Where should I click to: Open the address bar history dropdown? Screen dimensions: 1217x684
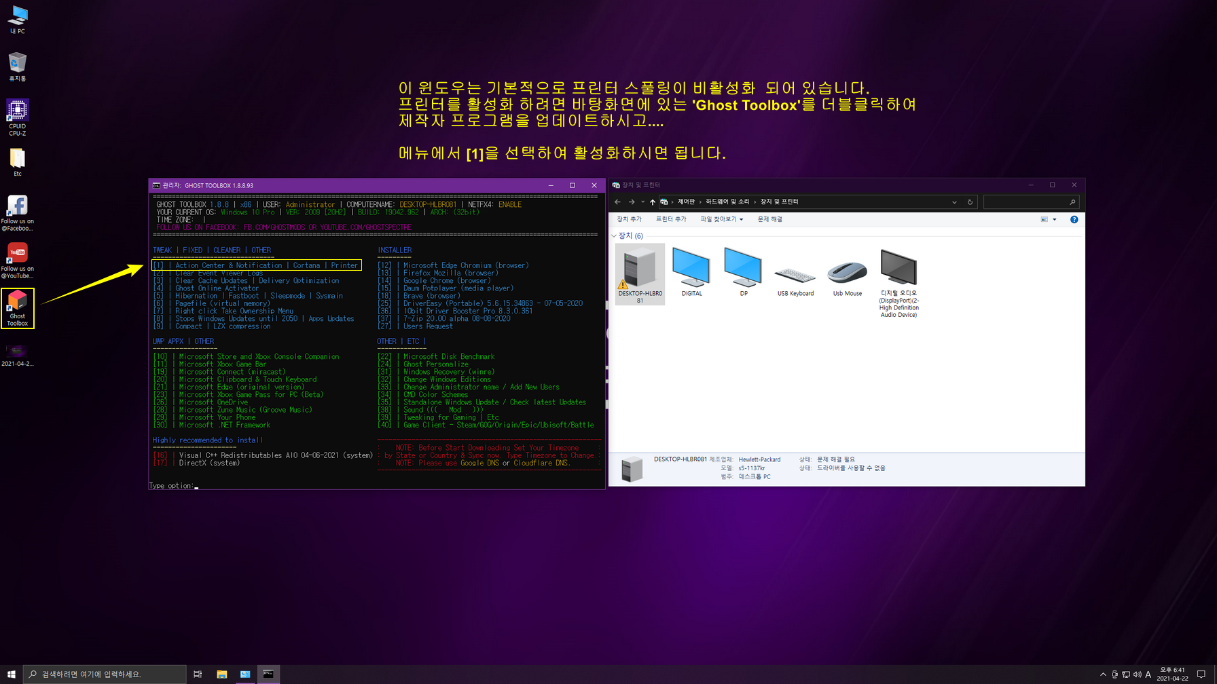pos(954,202)
